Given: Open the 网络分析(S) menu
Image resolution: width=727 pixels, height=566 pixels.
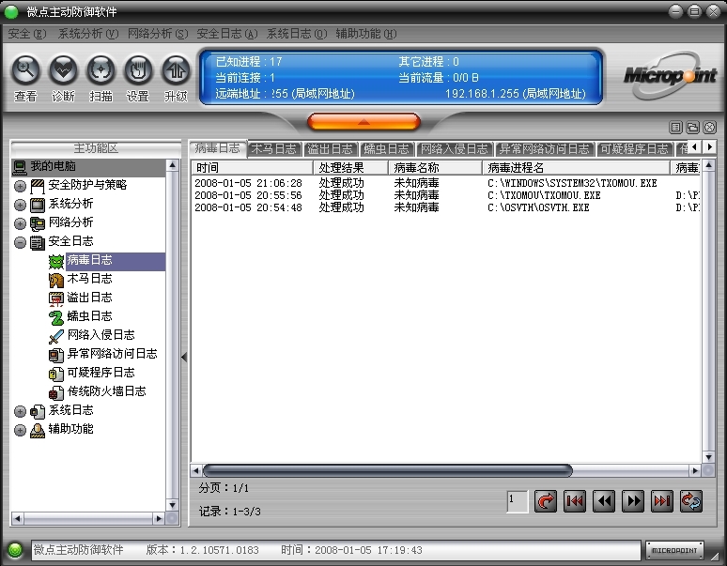Looking at the screenshot, I should [x=158, y=34].
